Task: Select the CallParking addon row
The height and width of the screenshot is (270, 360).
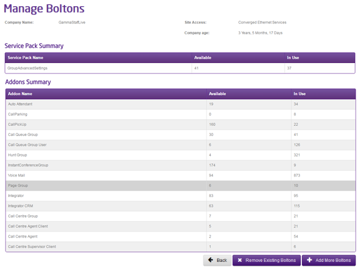Action: tap(181, 114)
